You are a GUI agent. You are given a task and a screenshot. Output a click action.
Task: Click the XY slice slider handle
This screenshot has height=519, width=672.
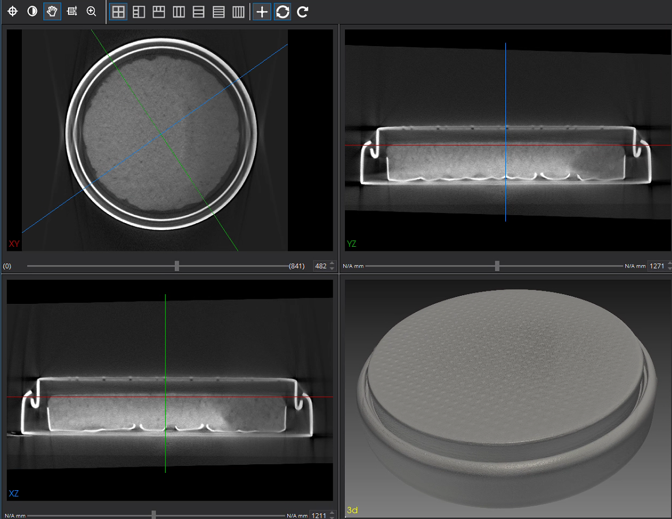177,266
